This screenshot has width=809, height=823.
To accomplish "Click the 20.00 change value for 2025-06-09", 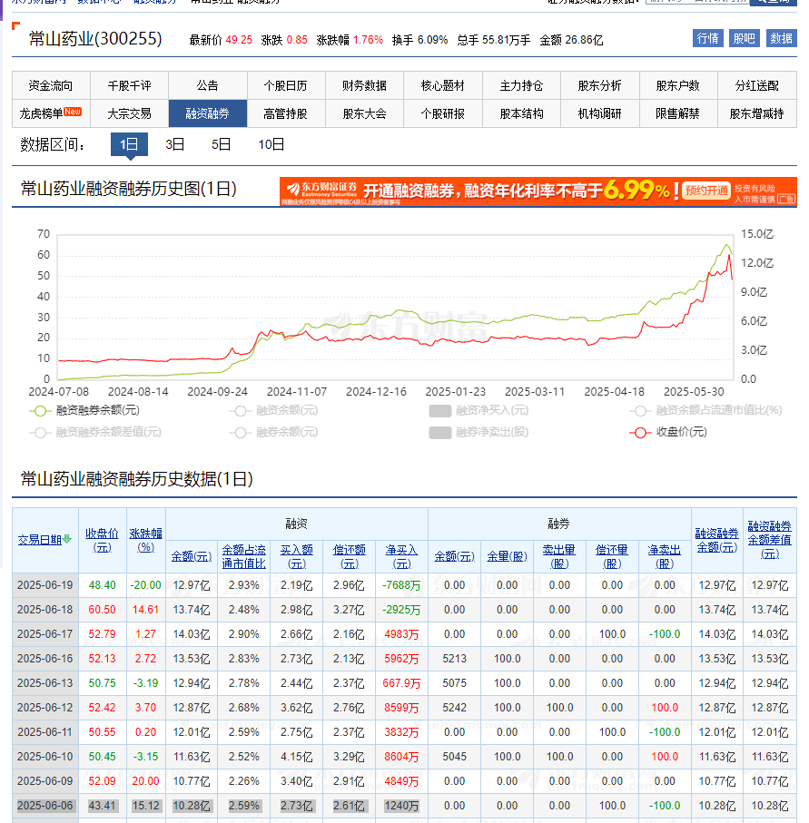I will 145,781.
